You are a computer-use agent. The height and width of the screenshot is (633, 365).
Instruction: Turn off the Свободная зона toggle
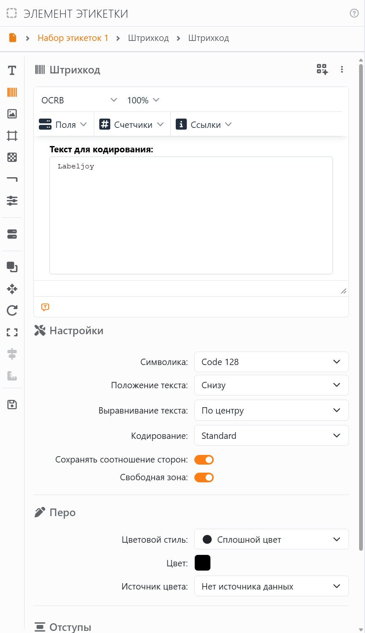click(204, 477)
